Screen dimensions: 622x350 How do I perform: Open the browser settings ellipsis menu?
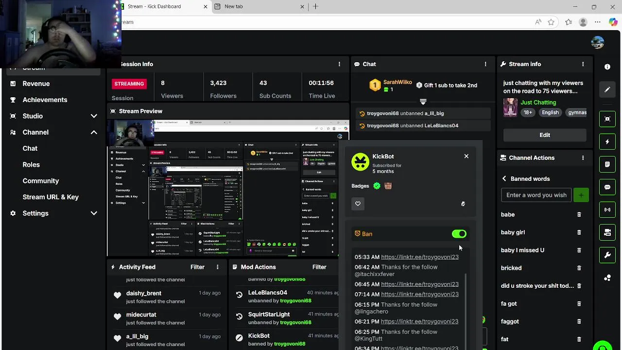point(598,22)
